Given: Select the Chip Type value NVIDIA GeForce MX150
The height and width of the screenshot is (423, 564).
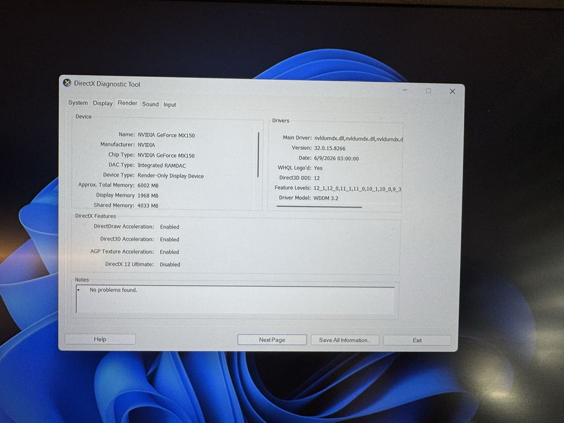Looking at the screenshot, I should (x=166, y=155).
